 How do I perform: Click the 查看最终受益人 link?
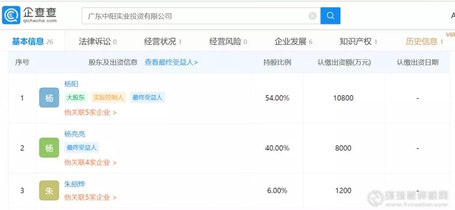coord(171,62)
